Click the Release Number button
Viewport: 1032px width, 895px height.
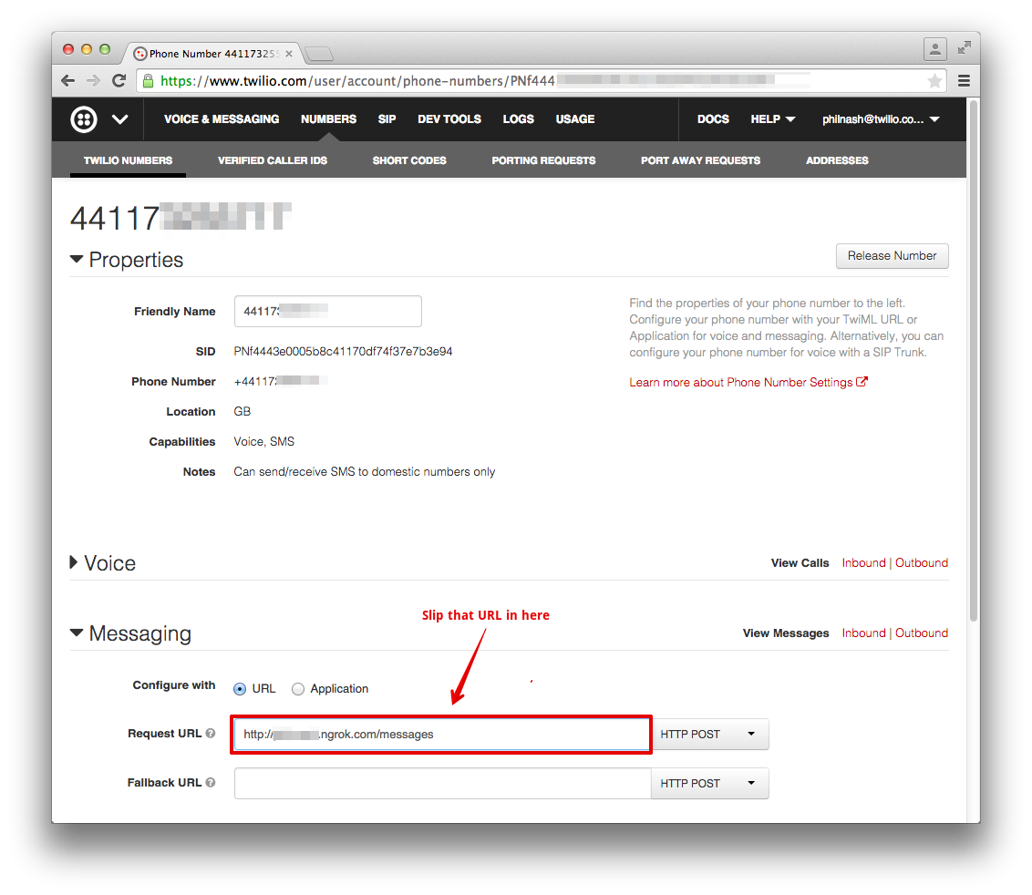[892, 256]
